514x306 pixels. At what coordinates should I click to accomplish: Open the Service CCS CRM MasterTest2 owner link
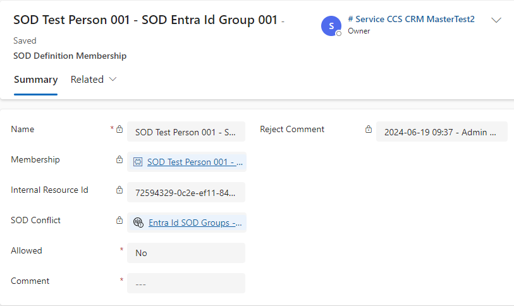(x=411, y=20)
